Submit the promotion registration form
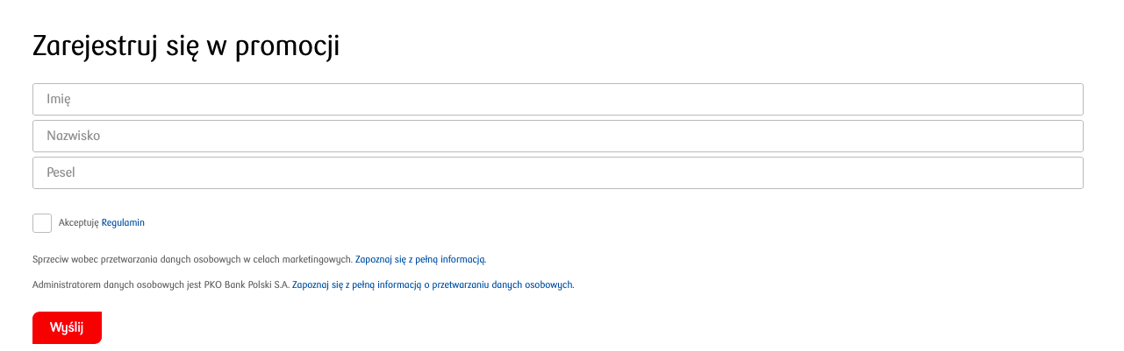1124x351 pixels. pyautogui.click(x=67, y=327)
